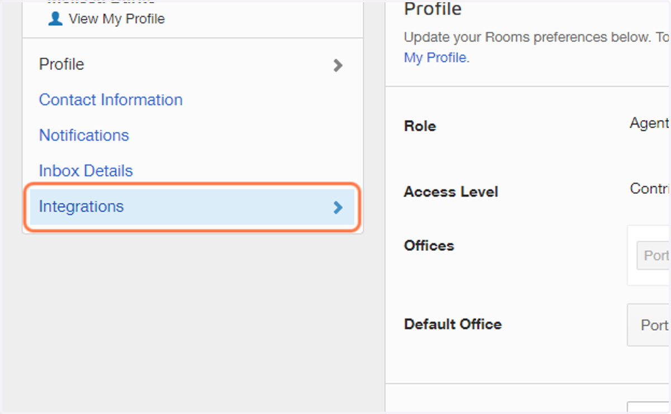Click the gray chevron next to Profile
The height and width of the screenshot is (414, 671).
tap(338, 65)
